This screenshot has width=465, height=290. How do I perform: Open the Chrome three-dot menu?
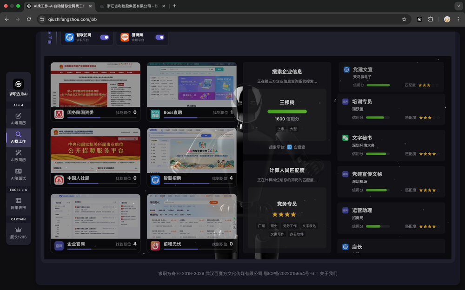pos(458,19)
